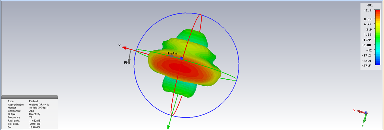Click the Theta angle label
Screen dimensions: 384x130
(172, 53)
